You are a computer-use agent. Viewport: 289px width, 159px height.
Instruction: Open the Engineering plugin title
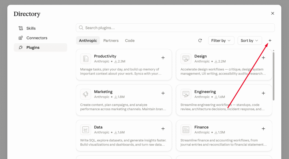(x=205, y=92)
